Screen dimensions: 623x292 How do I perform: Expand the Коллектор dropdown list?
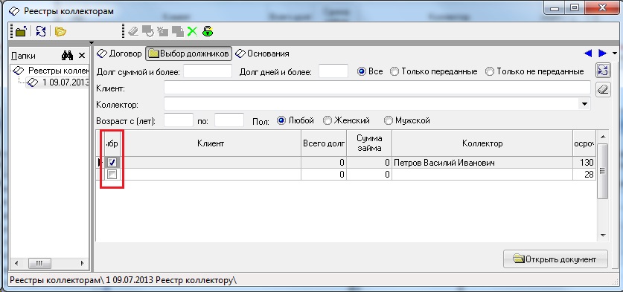tap(584, 104)
